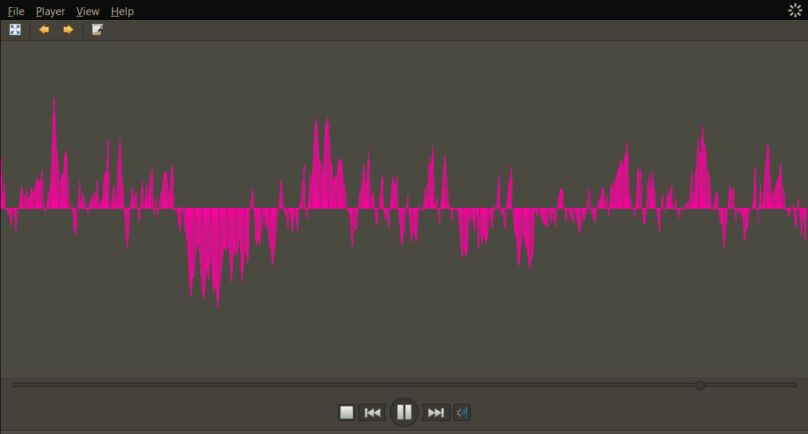Go back with the left orange arrow
The height and width of the screenshot is (434, 808).
(x=44, y=30)
